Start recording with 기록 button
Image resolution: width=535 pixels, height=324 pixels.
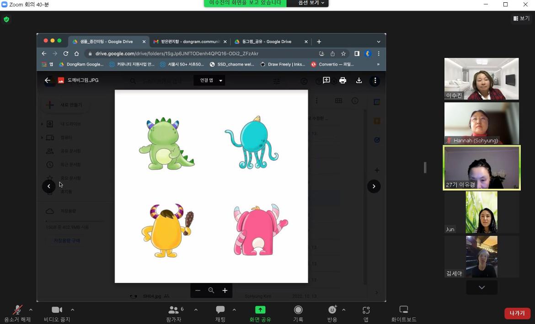coord(298,313)
